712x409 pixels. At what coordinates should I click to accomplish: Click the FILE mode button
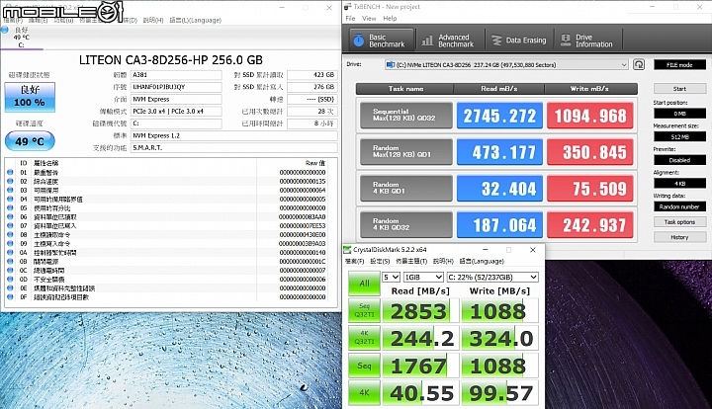[679, 65]
